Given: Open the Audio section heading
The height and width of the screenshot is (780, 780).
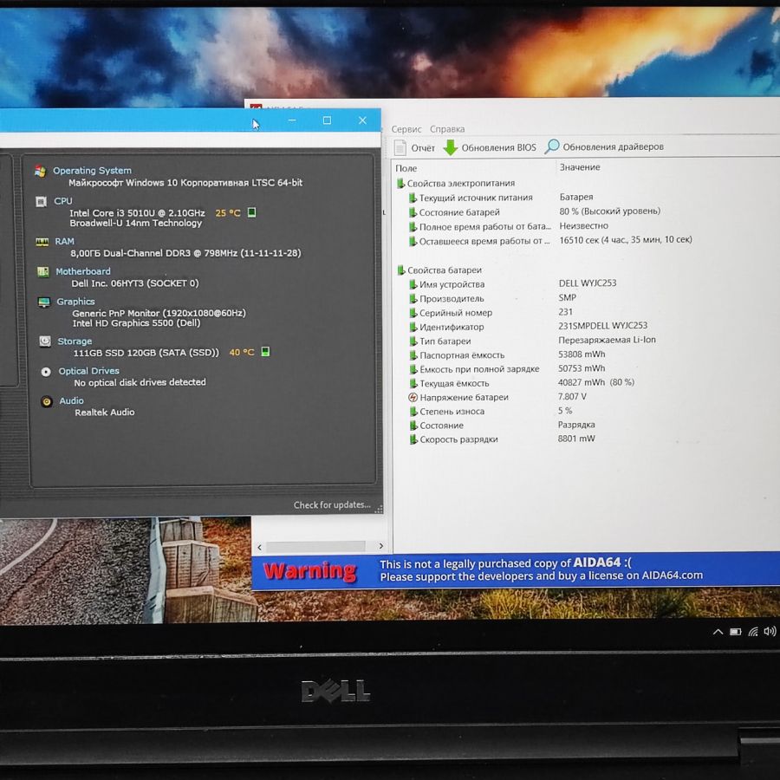Looking at the screenshot, I should pyautogui.click(x=72, y=401).
